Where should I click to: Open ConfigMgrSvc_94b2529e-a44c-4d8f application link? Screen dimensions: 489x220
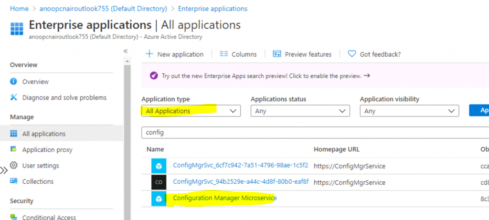(x=241, y=182)
